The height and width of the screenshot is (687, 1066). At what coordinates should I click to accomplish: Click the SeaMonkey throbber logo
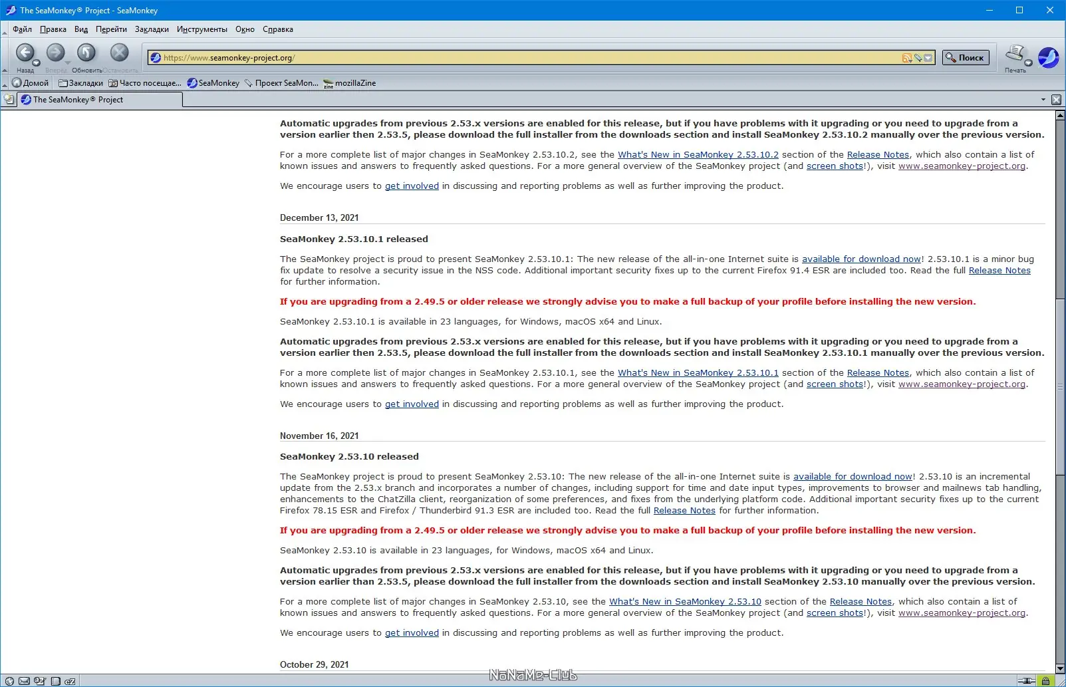pos(1048,57)
